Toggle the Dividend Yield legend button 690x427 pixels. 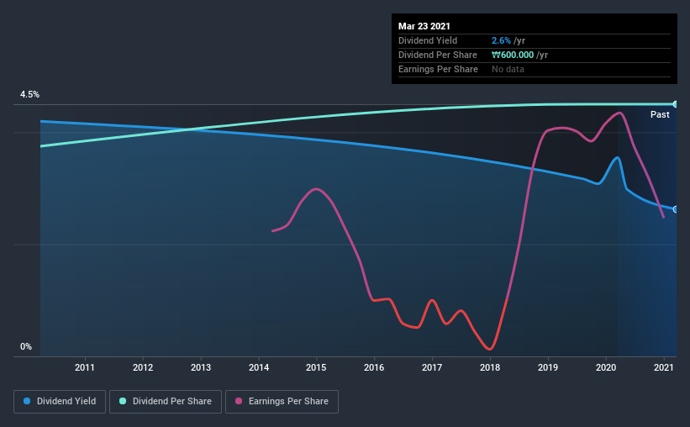pos(60,402)
